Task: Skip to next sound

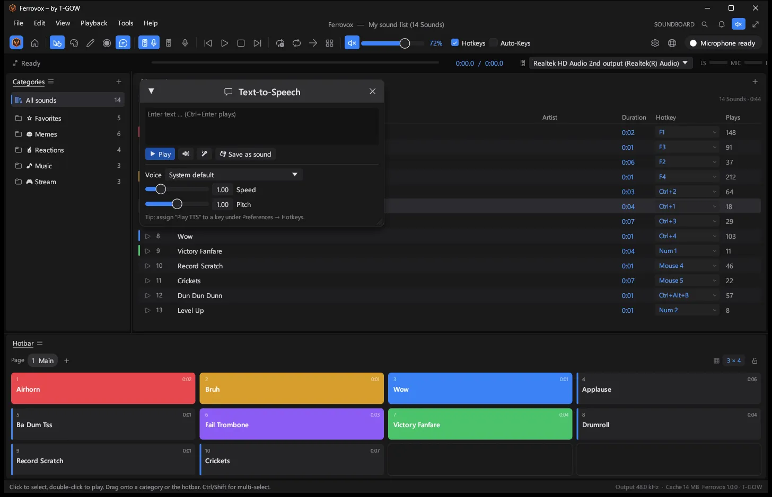Action: click(x=257, y=43)
